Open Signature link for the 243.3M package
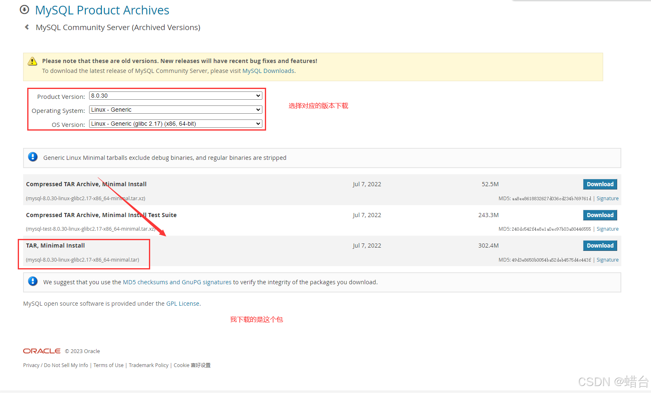This screenshot has height=393, width=651. [607, 229]
